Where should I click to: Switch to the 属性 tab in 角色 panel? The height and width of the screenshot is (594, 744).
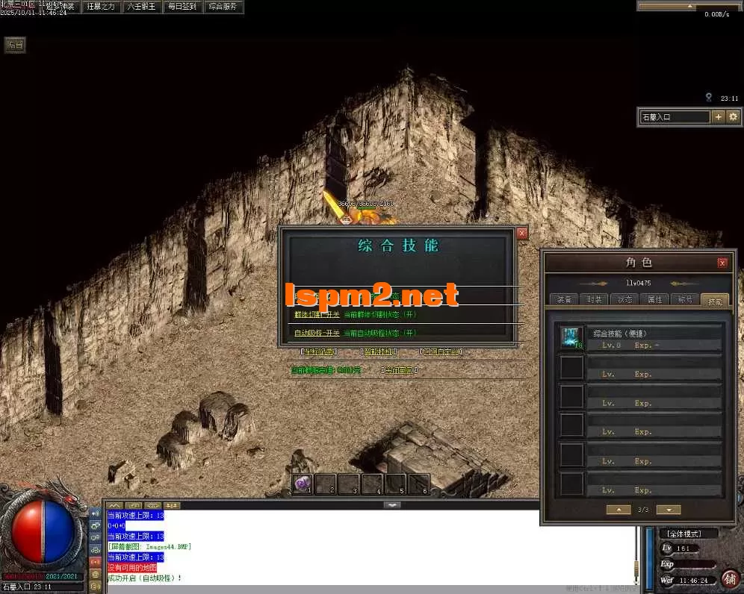pos(655,299)
